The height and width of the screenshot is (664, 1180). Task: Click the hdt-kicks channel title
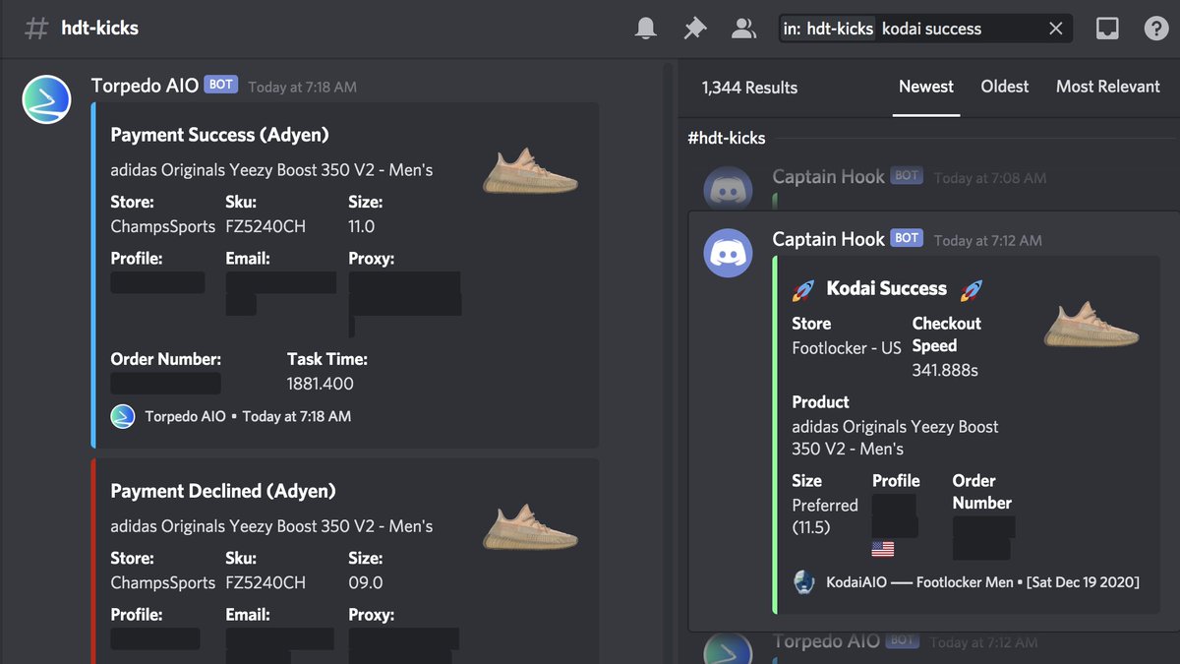tap(99, 28)
